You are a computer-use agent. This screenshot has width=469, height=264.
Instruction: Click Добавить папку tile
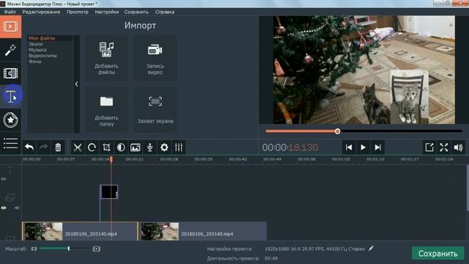pyautogui.click(x=106, y=110)
